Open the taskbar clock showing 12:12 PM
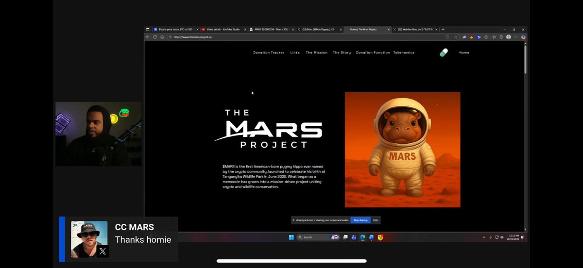Image resolution: width=583 pixels, height=268 pixels. pyautogui.click(x=513, y=237)
